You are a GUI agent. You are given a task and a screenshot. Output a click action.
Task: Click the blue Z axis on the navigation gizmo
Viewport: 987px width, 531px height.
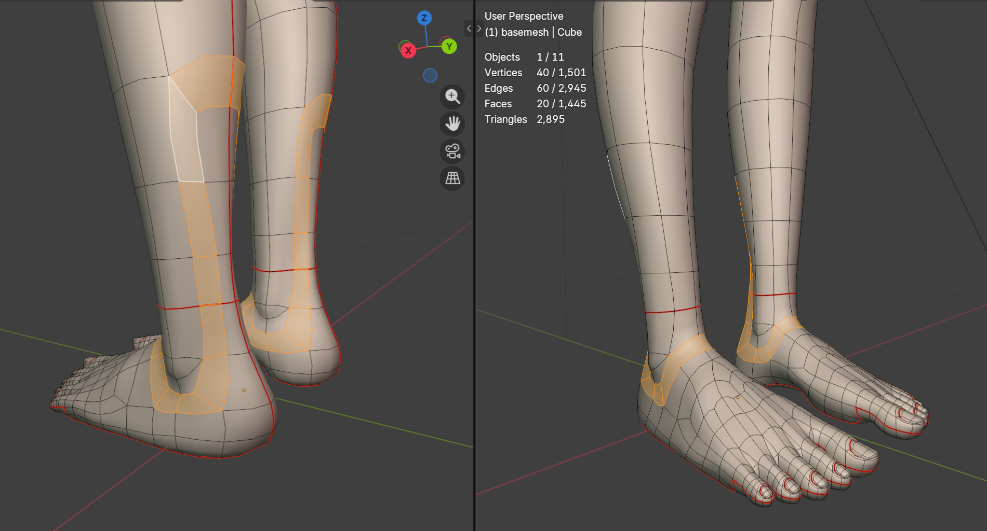[424, 18]
